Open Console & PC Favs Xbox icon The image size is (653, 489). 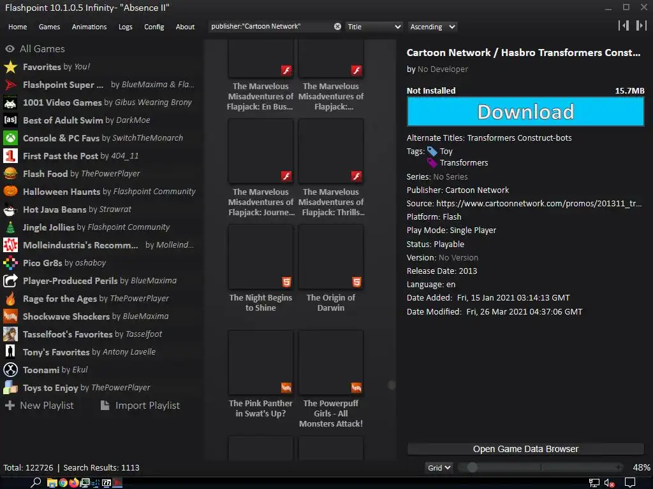coord(10,138)
